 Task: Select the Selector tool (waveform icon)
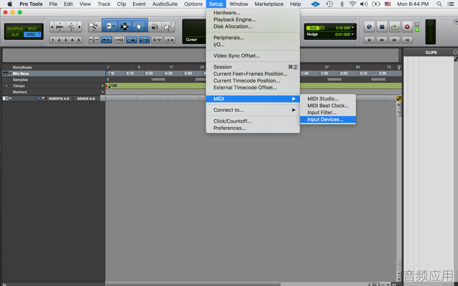[x=125, y=27]
